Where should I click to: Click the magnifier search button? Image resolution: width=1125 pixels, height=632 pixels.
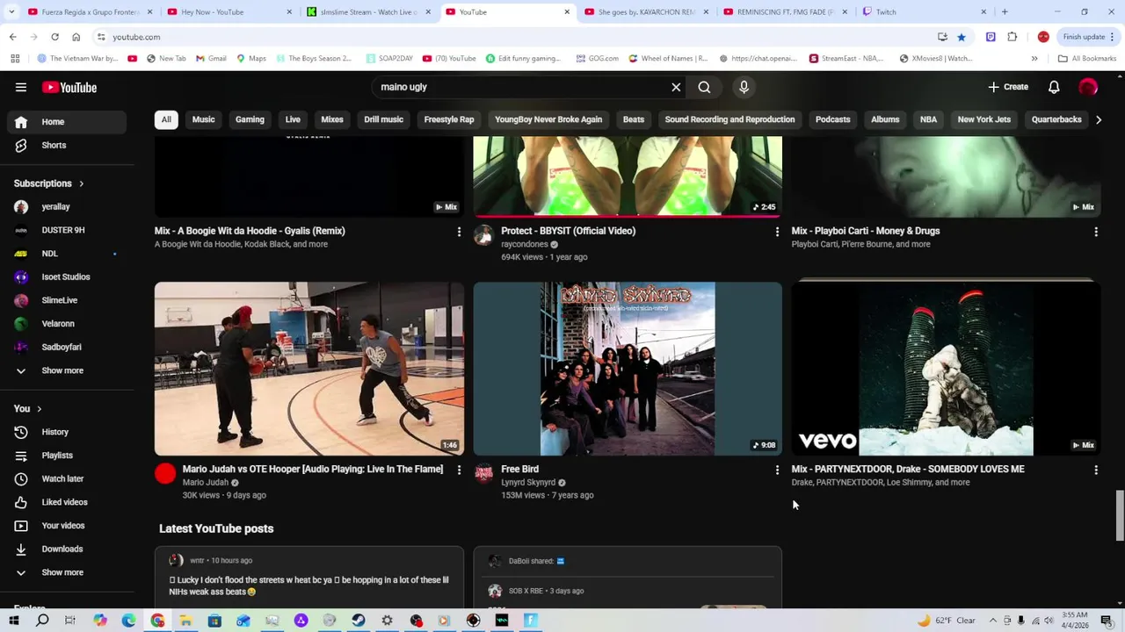[x=704, y=87]
